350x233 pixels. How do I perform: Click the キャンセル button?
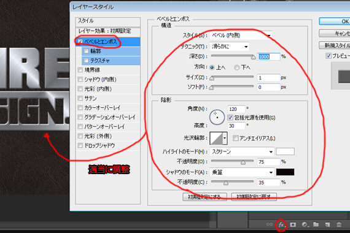[335, 34]
